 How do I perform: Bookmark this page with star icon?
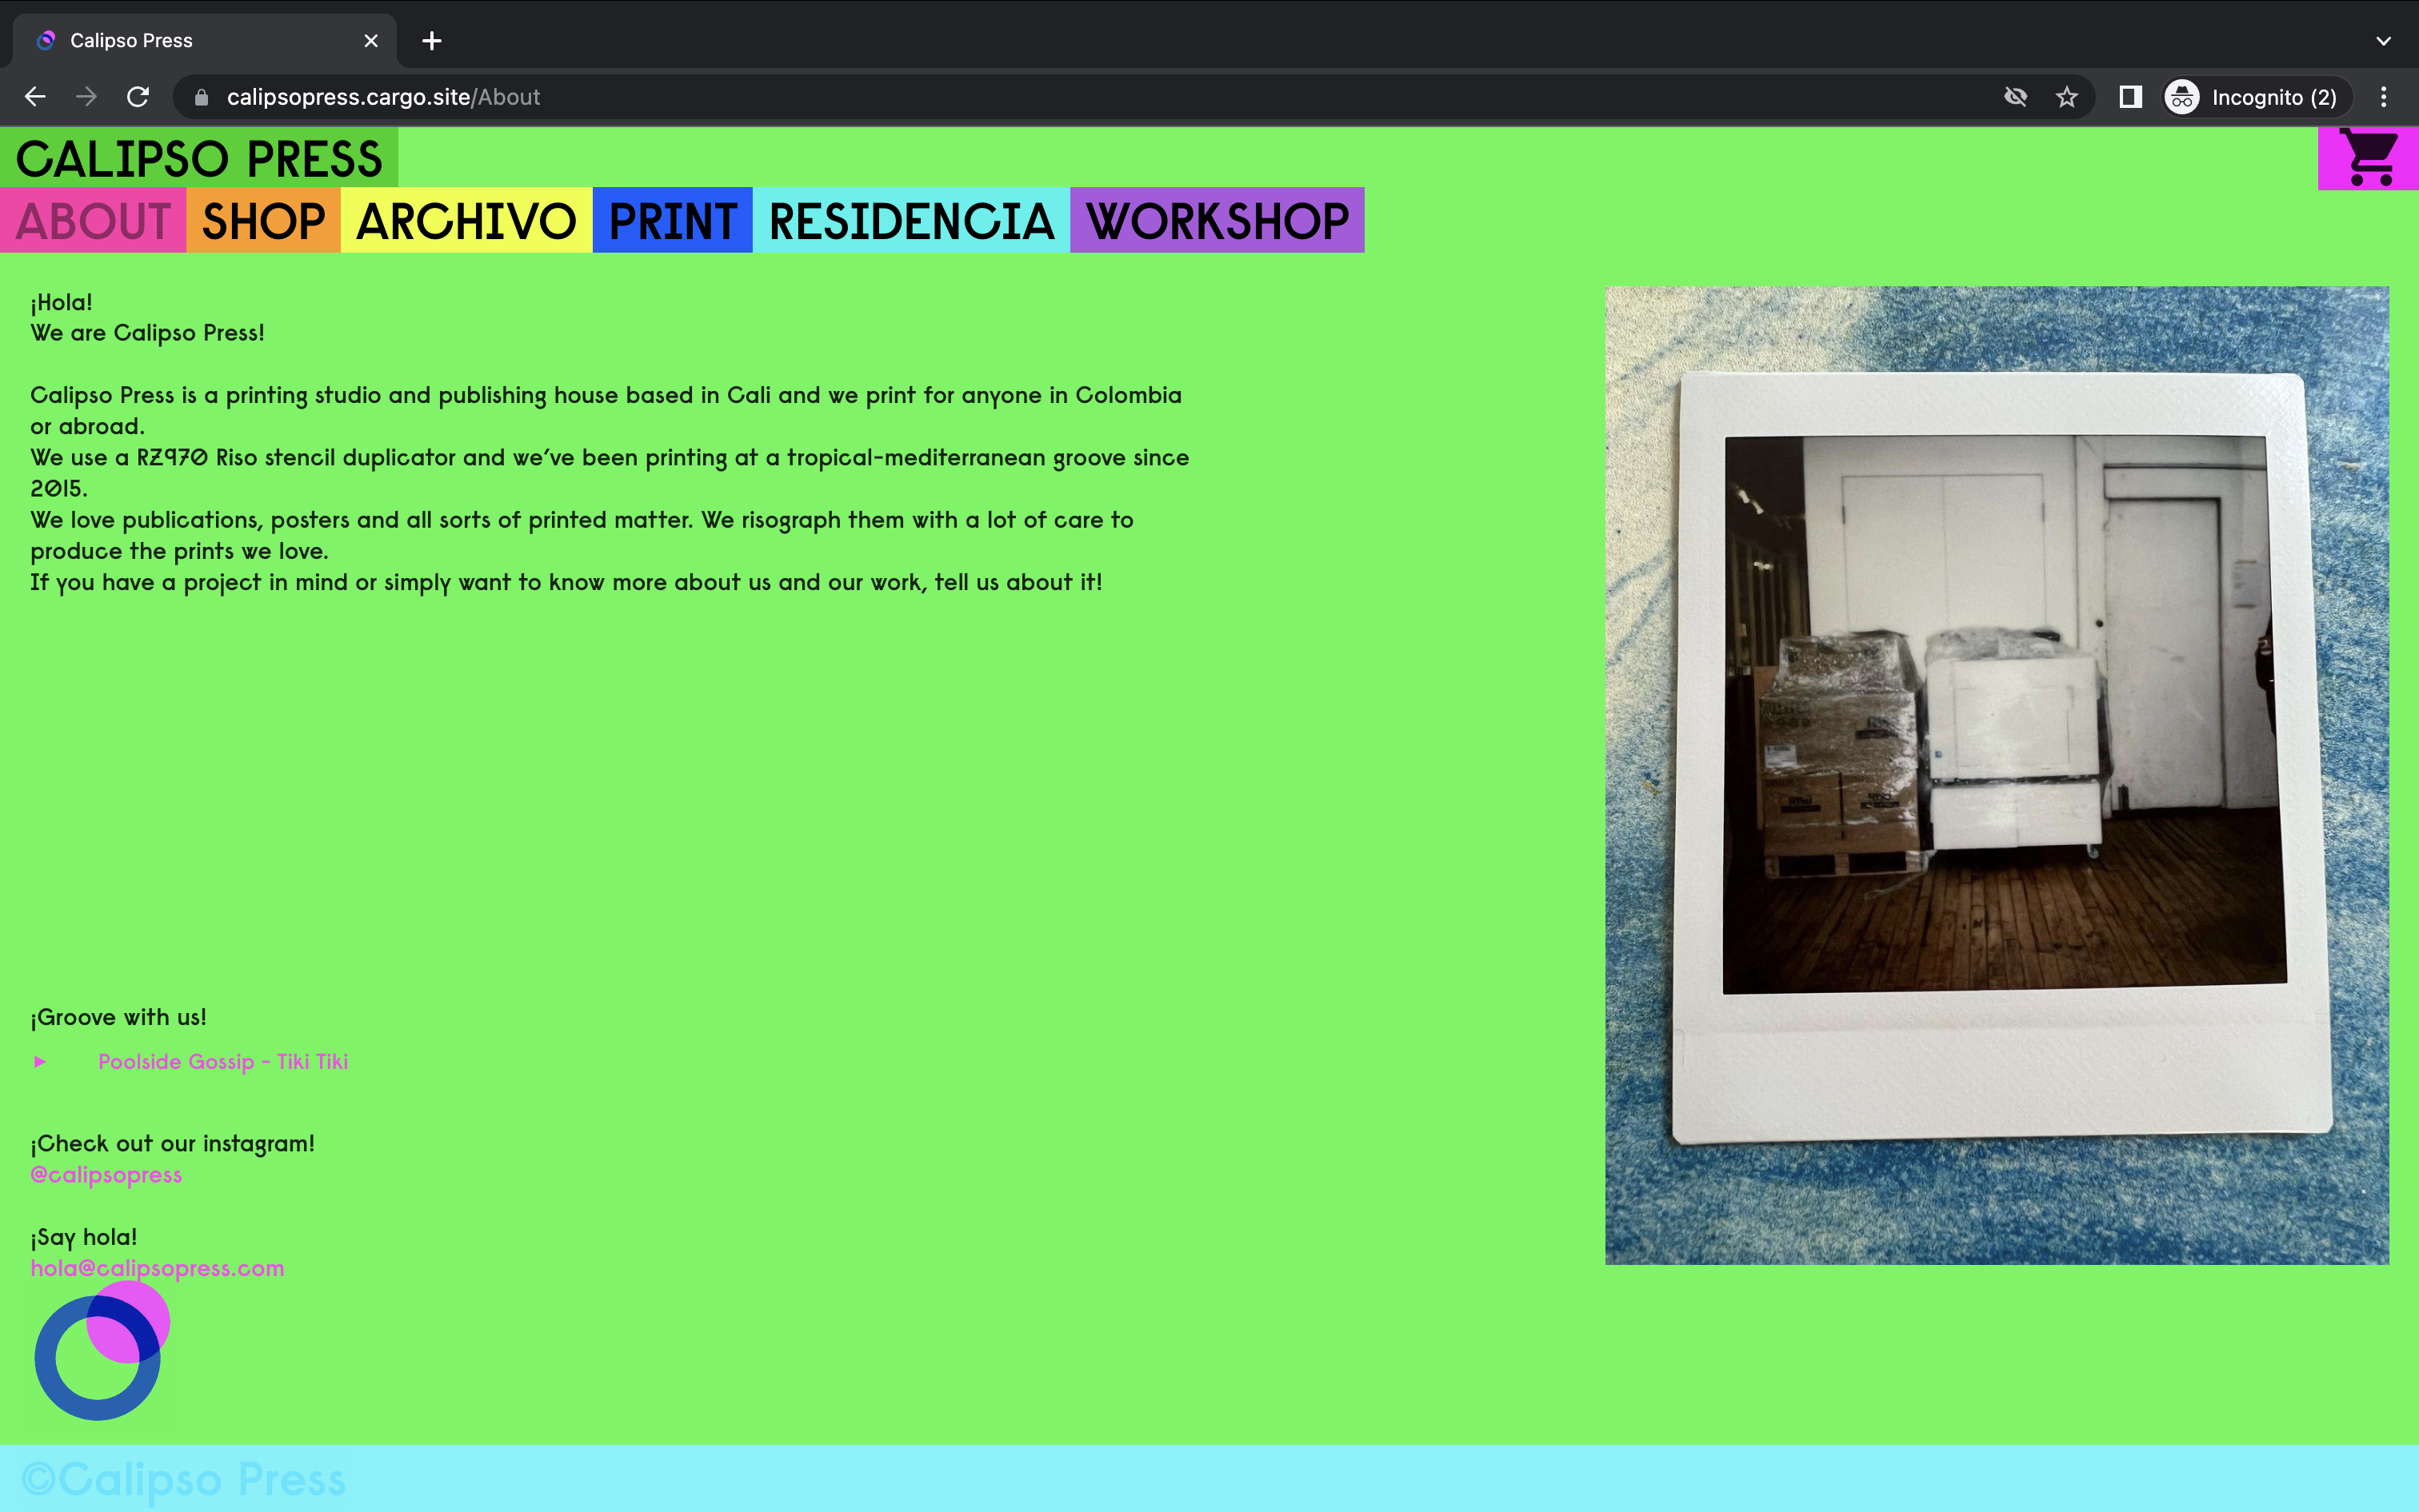click(x=2067, y=97)
